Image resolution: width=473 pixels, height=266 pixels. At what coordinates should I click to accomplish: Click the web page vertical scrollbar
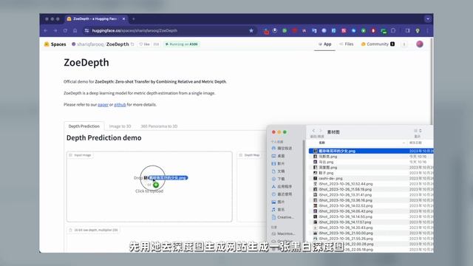point(432,81)
